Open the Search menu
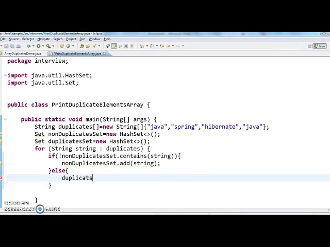This screenshot has width=330, height=247. (58, 39)
